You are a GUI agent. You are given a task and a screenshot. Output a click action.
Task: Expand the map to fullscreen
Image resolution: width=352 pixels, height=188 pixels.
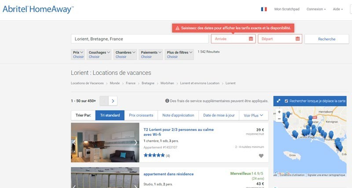279,101
